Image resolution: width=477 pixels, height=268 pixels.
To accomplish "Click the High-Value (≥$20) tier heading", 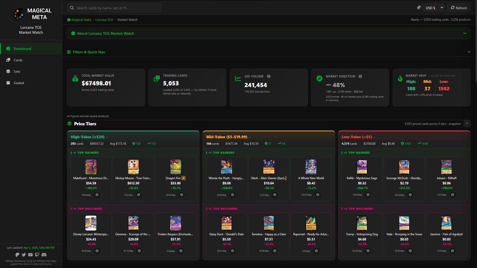I will [x=87, y=137].
